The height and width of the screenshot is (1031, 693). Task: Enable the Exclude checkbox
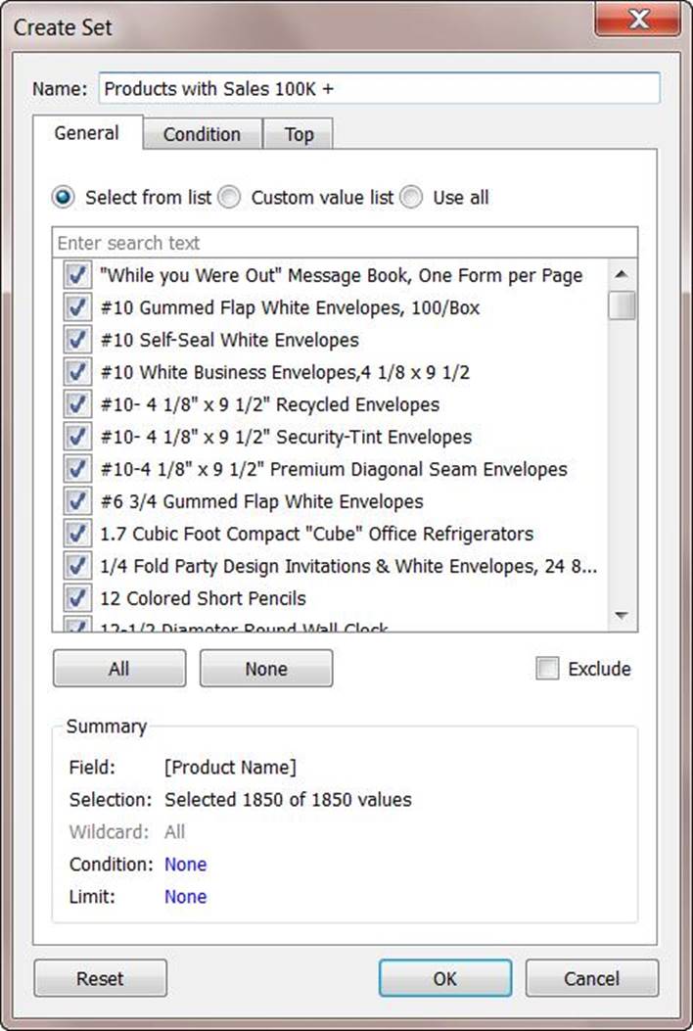point(547,669)
